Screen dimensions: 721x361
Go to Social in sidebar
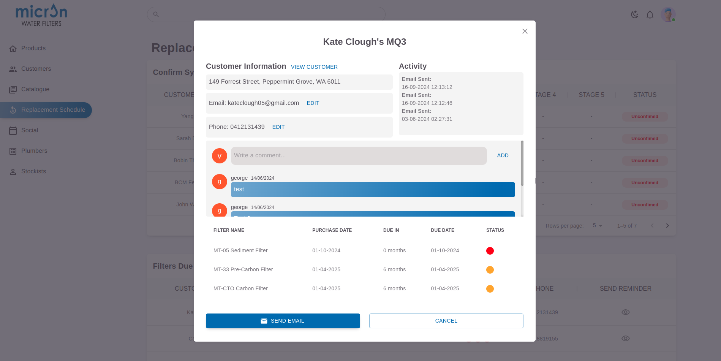pyautogui.click(x=30, y=130)
